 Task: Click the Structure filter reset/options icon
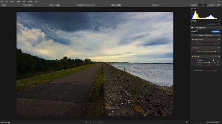coord(212,56)
